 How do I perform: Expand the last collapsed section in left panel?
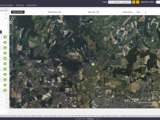click(4, 107)
